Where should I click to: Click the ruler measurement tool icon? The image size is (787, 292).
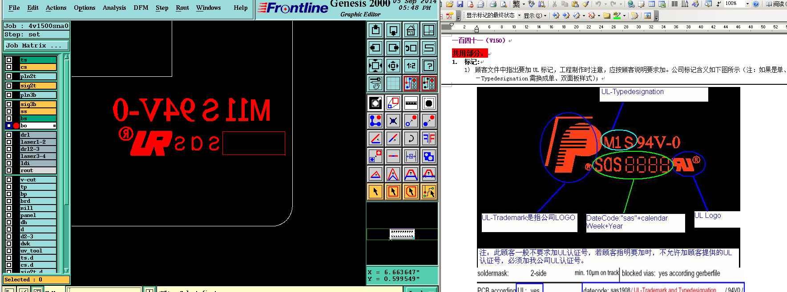tap(411, 103)
